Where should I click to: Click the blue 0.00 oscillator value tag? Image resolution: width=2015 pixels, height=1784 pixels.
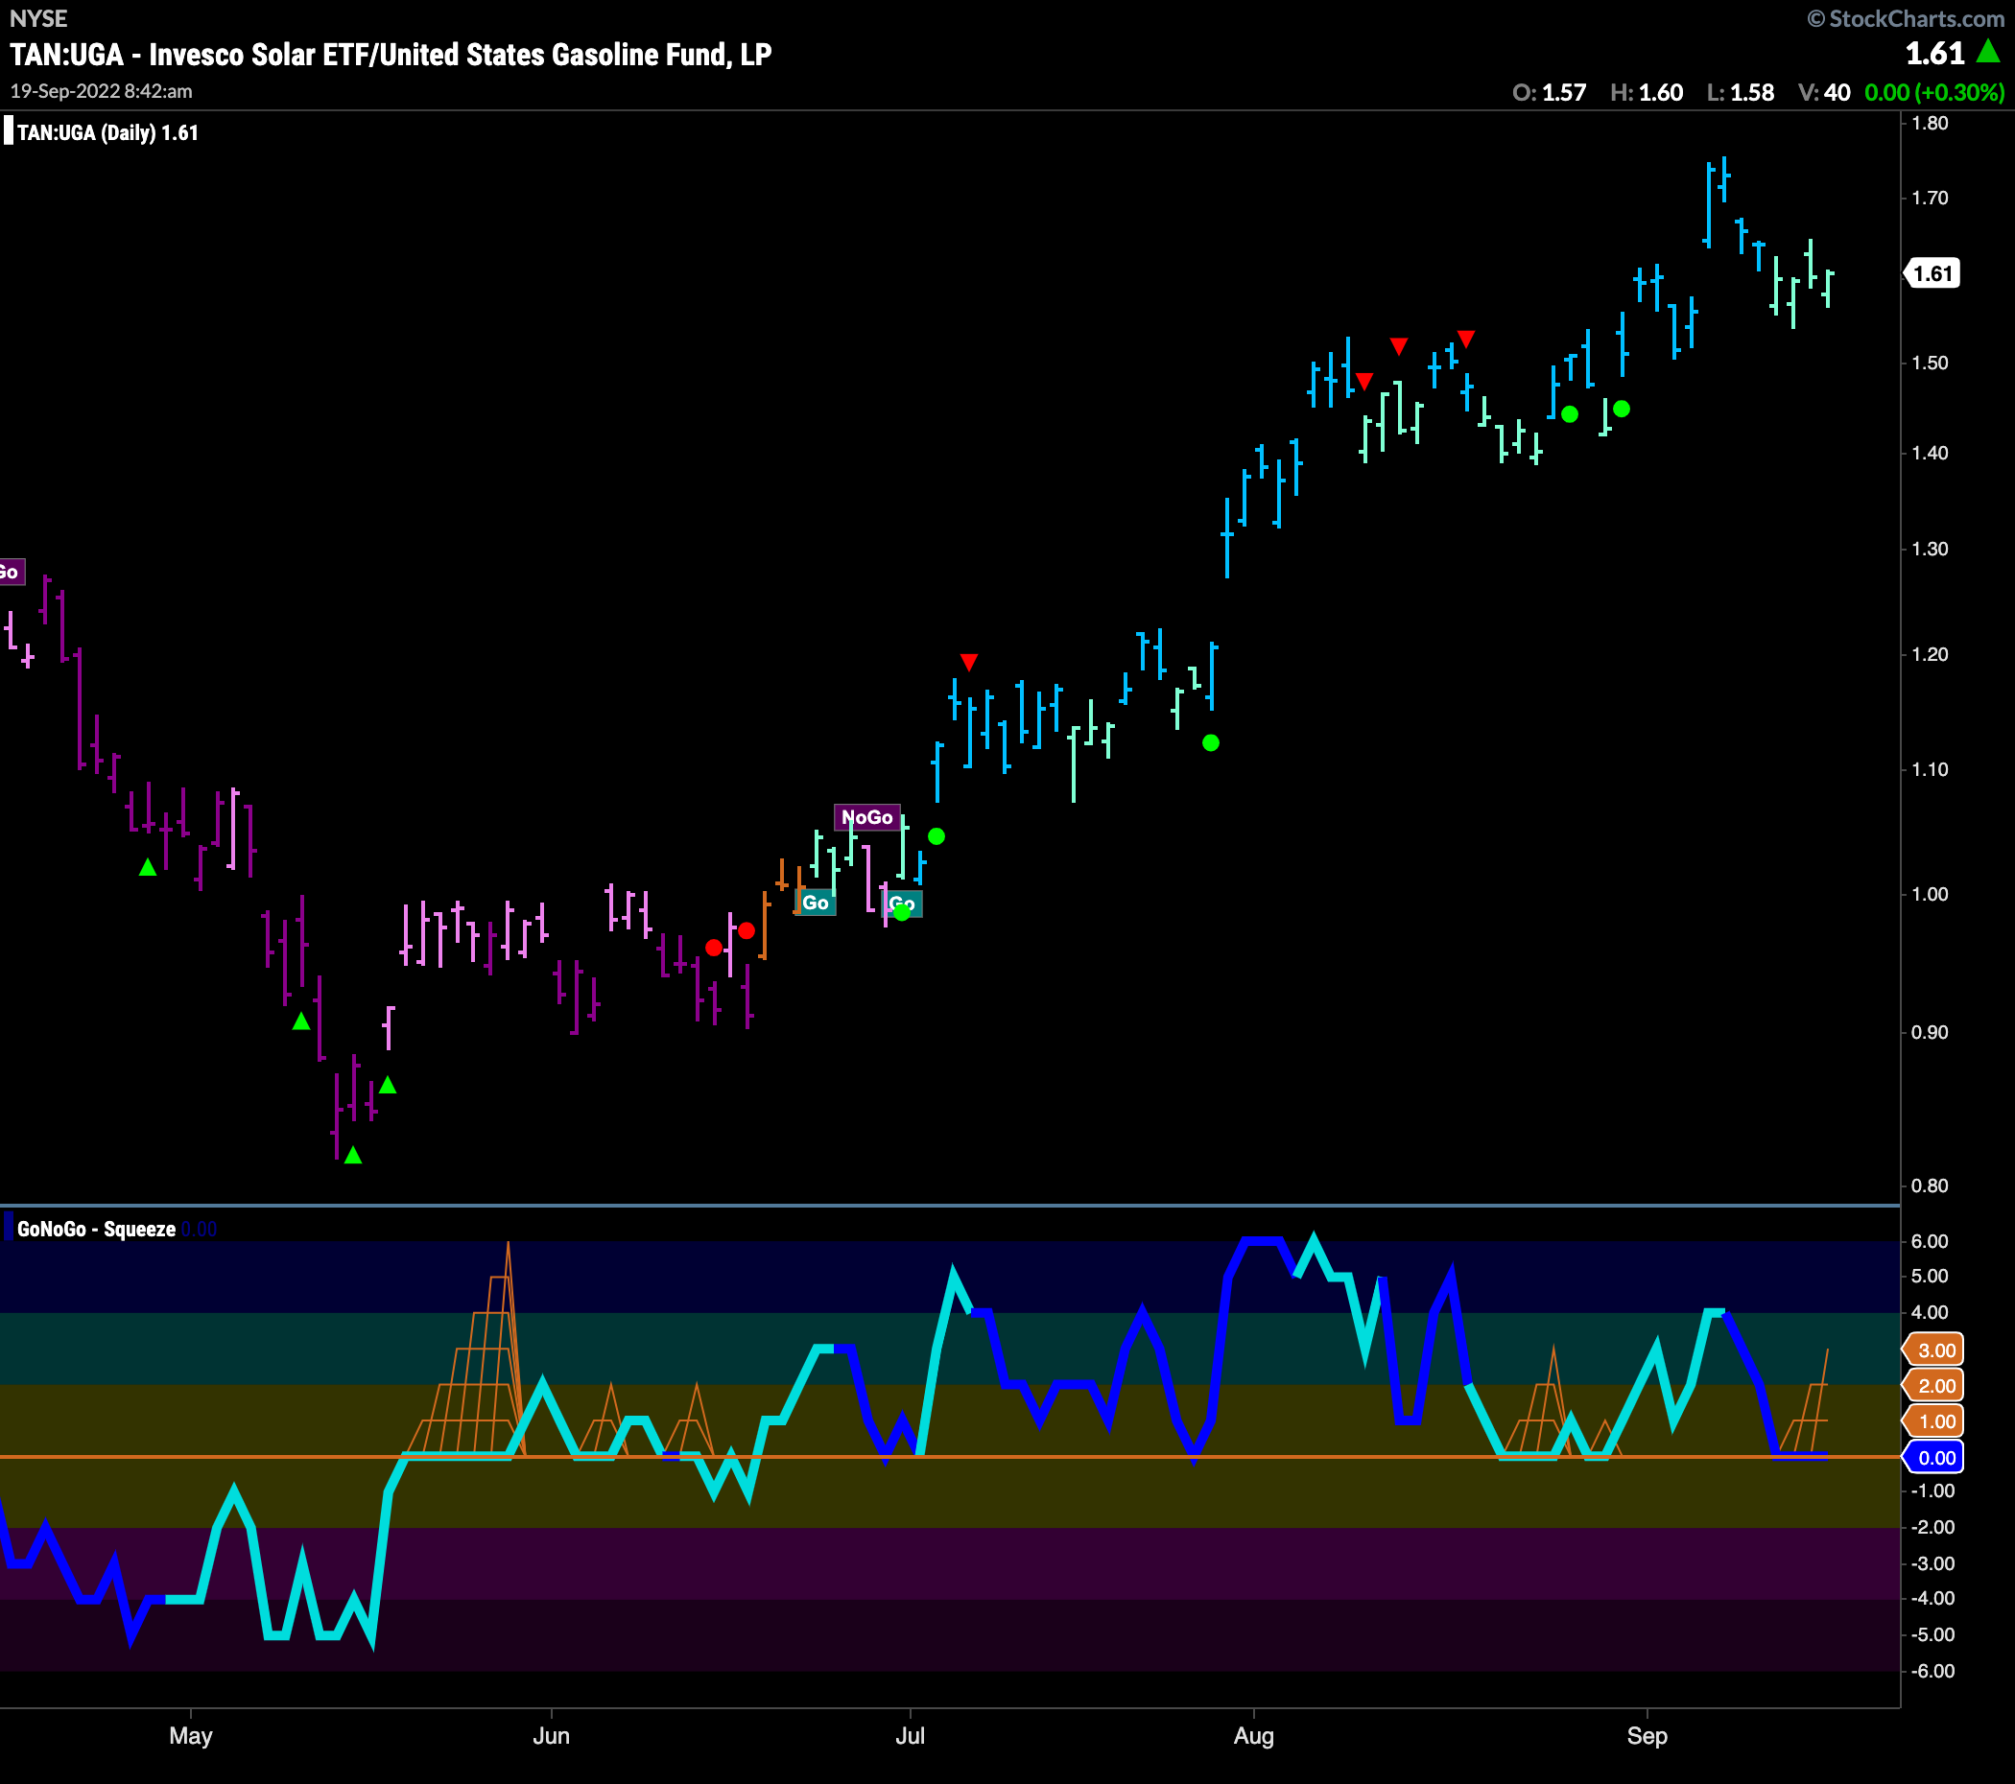(1934, 1458)
